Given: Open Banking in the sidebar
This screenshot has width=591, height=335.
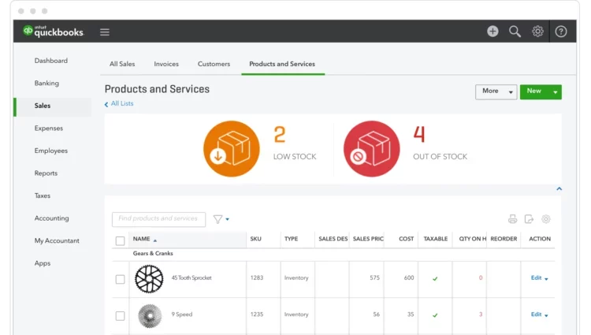Looking at the screenshot, I should 46,84.
